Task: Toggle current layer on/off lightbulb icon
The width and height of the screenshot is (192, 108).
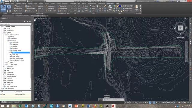Action: (x=114, y=6)
